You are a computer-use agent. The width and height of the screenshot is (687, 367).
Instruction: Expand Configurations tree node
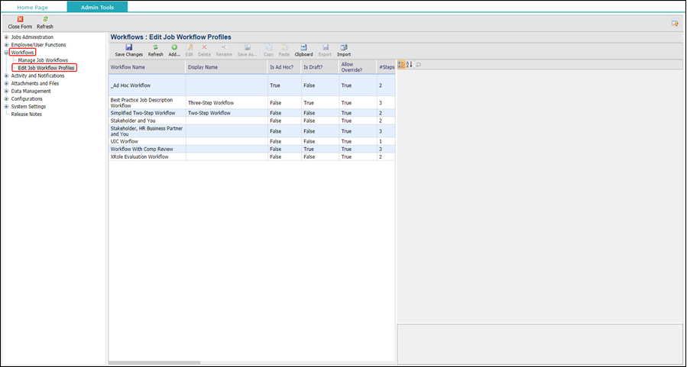pos(7,99)
